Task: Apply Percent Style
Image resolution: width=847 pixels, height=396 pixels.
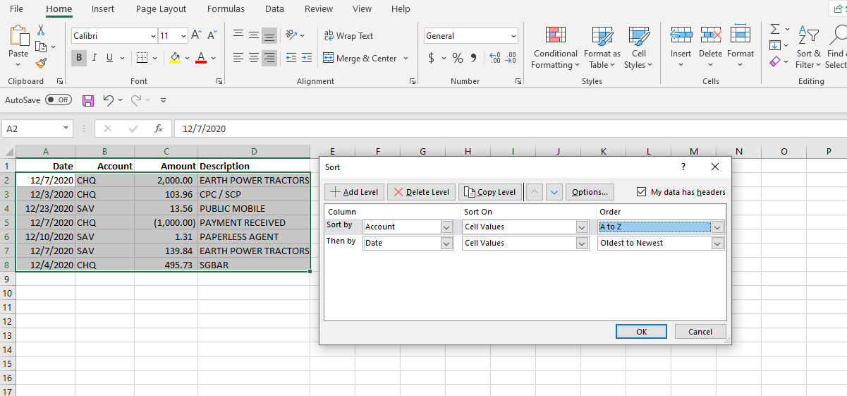Action: 458,58
